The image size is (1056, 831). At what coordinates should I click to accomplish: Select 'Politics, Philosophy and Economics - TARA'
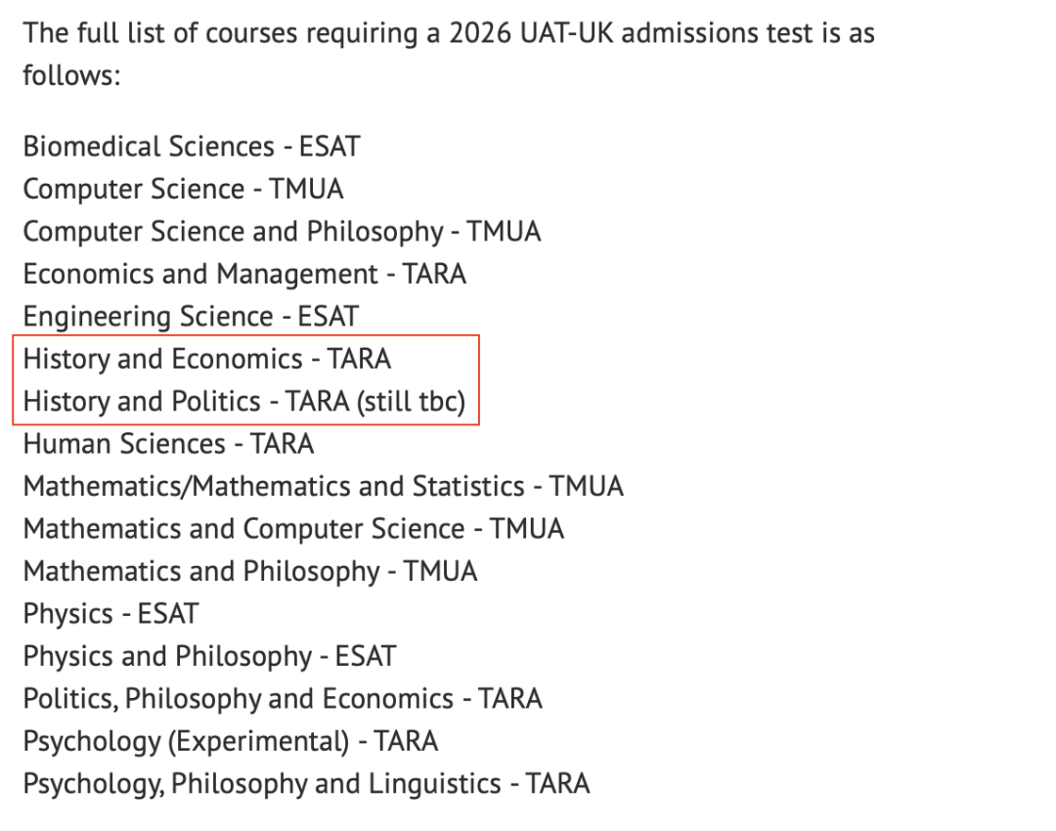(283, 699)
